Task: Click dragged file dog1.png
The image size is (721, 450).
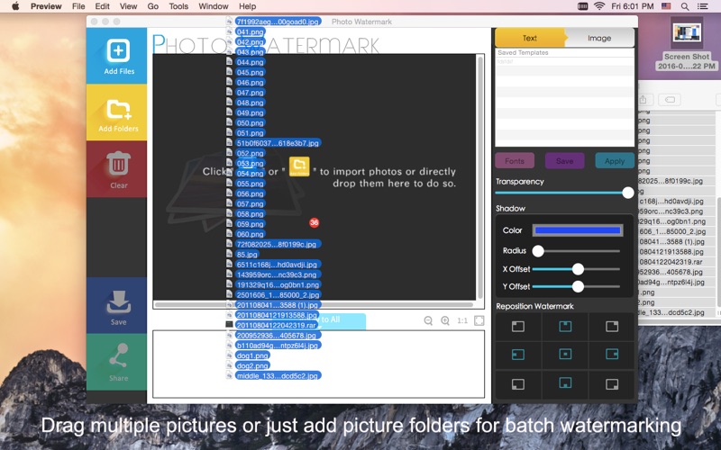Action: pyautogui.click(x=252, y=355)
